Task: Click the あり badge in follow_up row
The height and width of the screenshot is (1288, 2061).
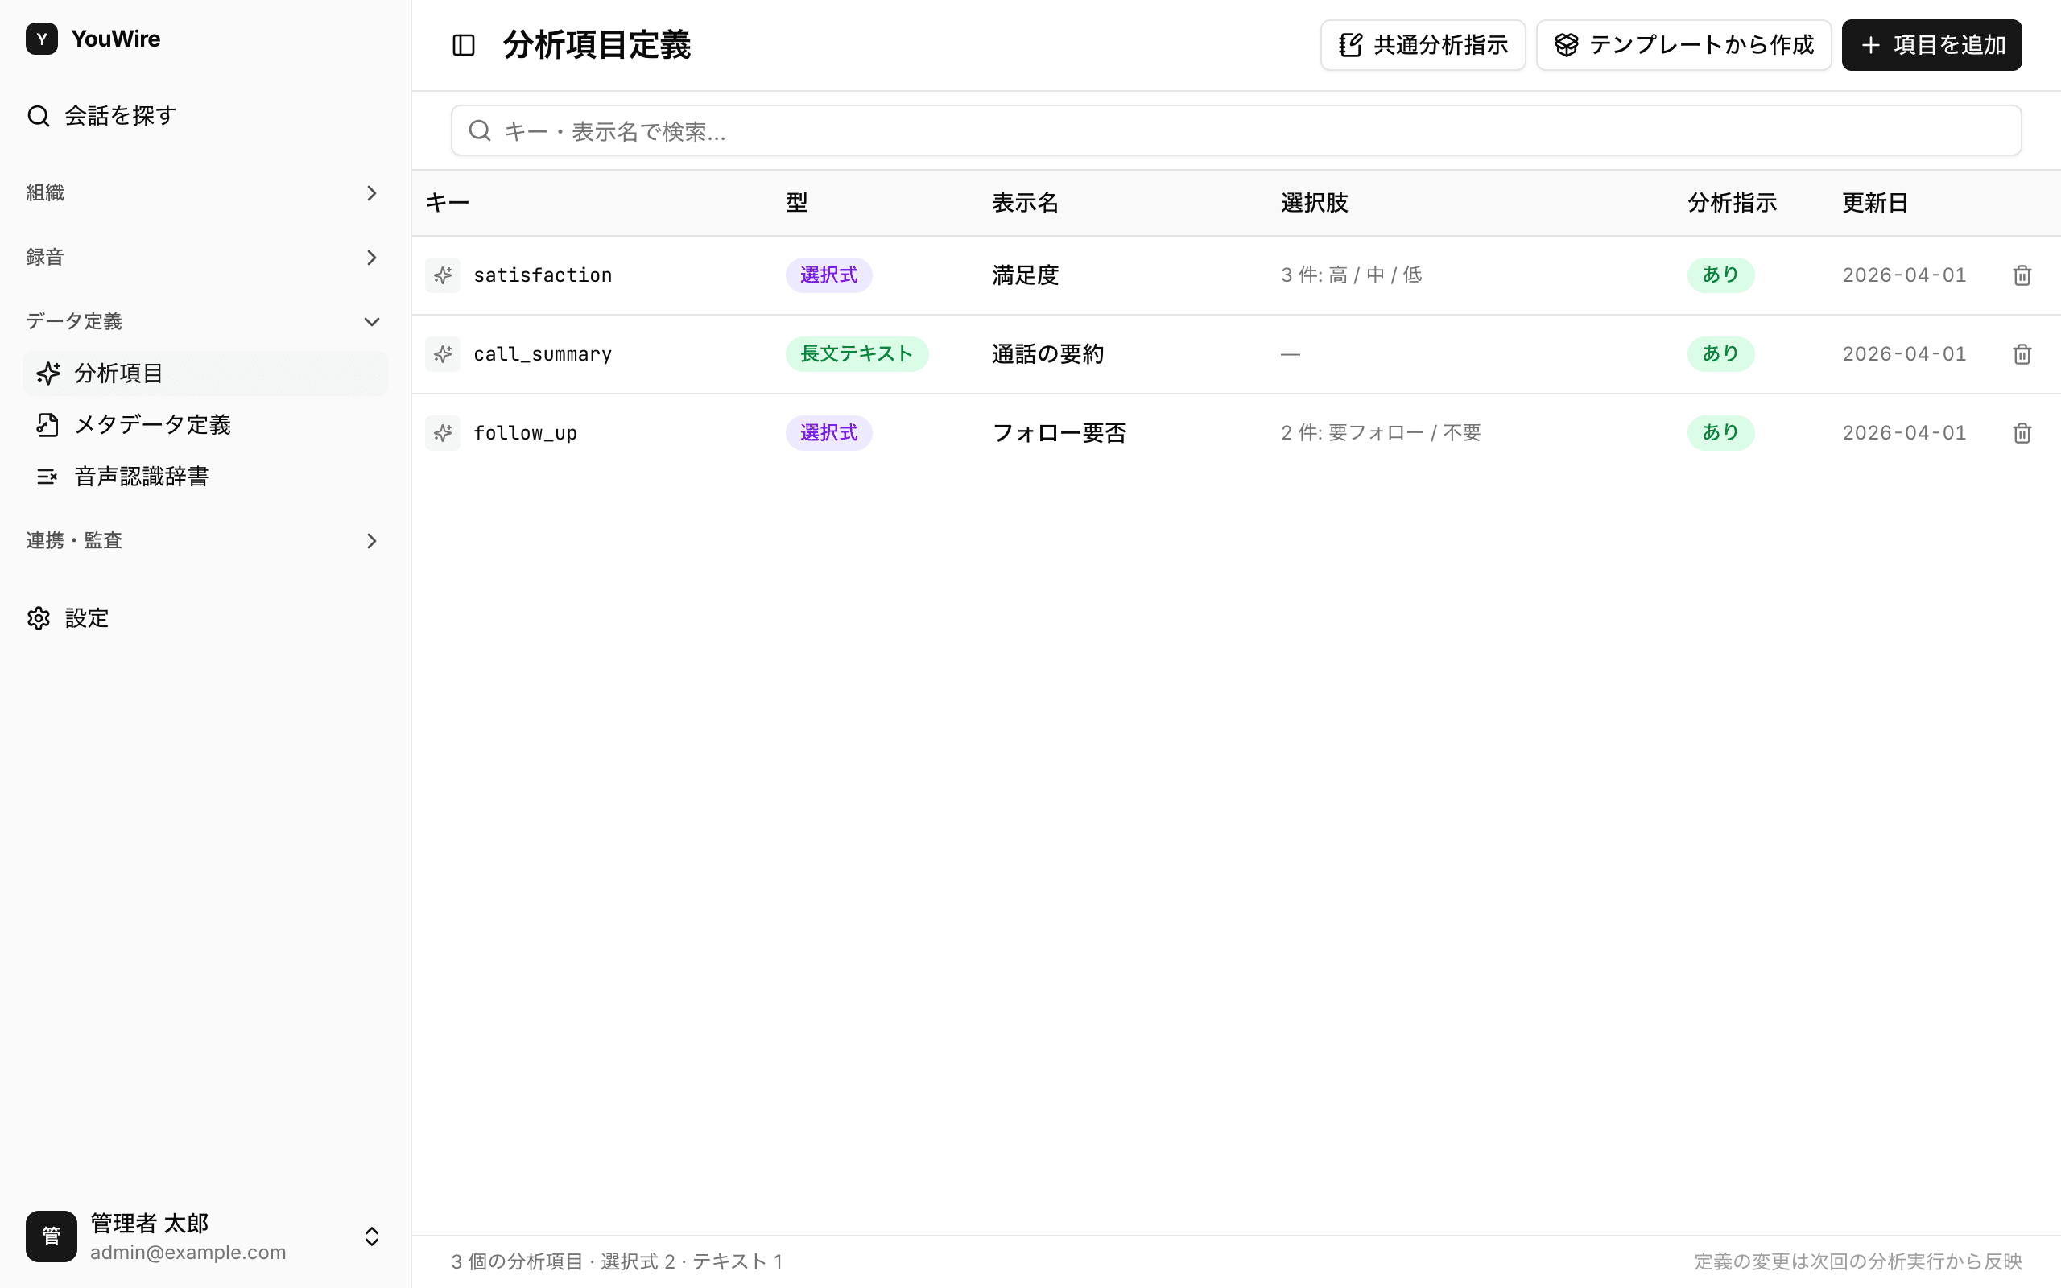Action: click(1720, 433)
